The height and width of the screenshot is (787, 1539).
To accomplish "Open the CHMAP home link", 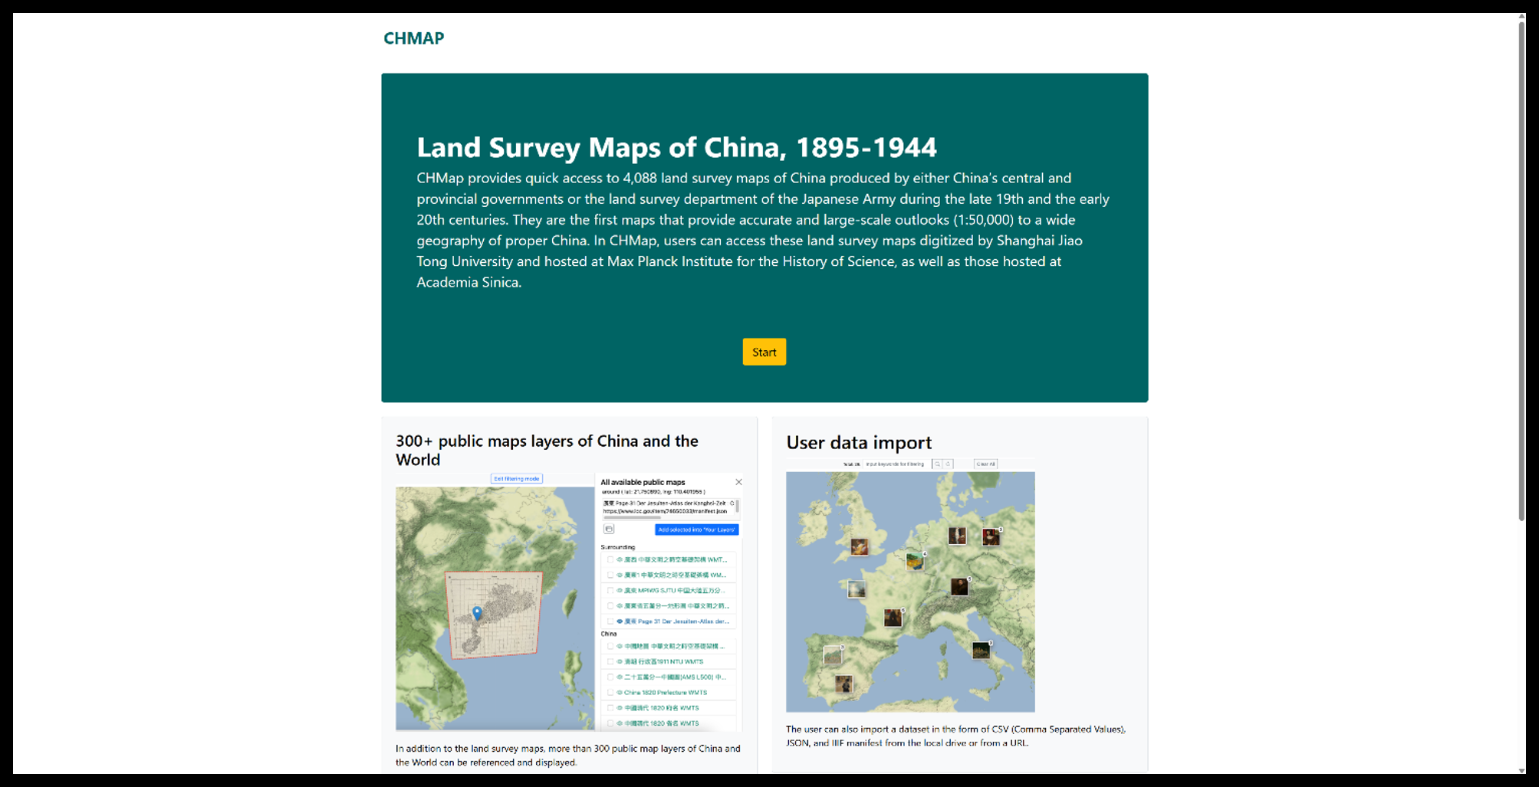I will click(x=413, y=38).
